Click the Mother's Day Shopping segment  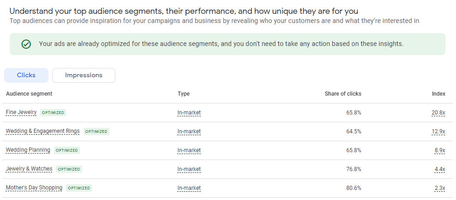point(34,188)
